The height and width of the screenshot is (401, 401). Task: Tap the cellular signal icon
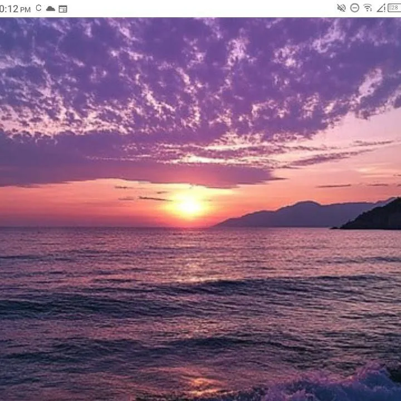point(381,8)
